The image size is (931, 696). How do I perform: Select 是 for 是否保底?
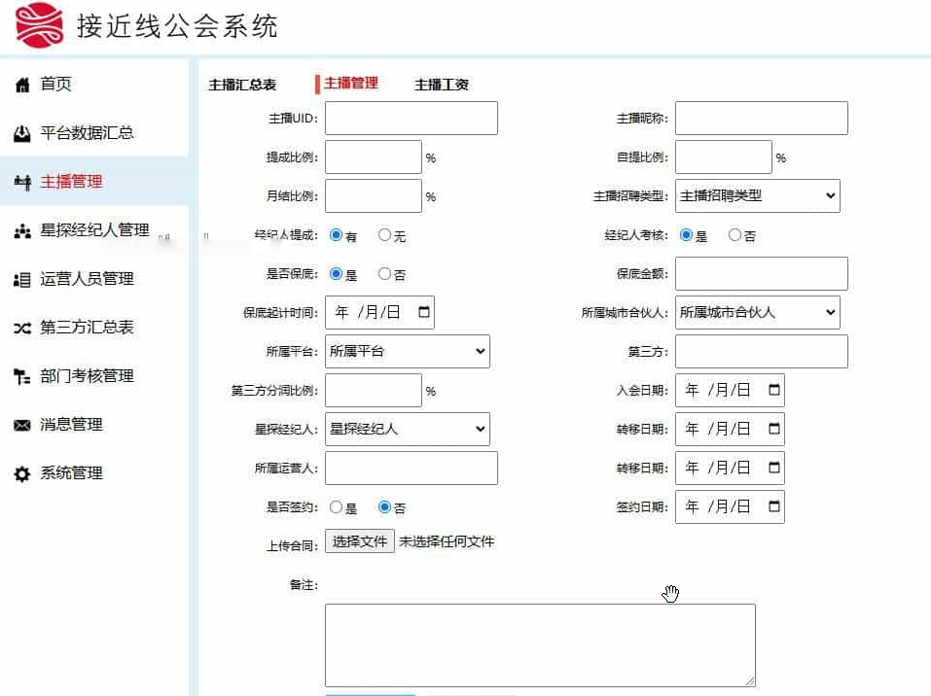[x=336, y=273]
